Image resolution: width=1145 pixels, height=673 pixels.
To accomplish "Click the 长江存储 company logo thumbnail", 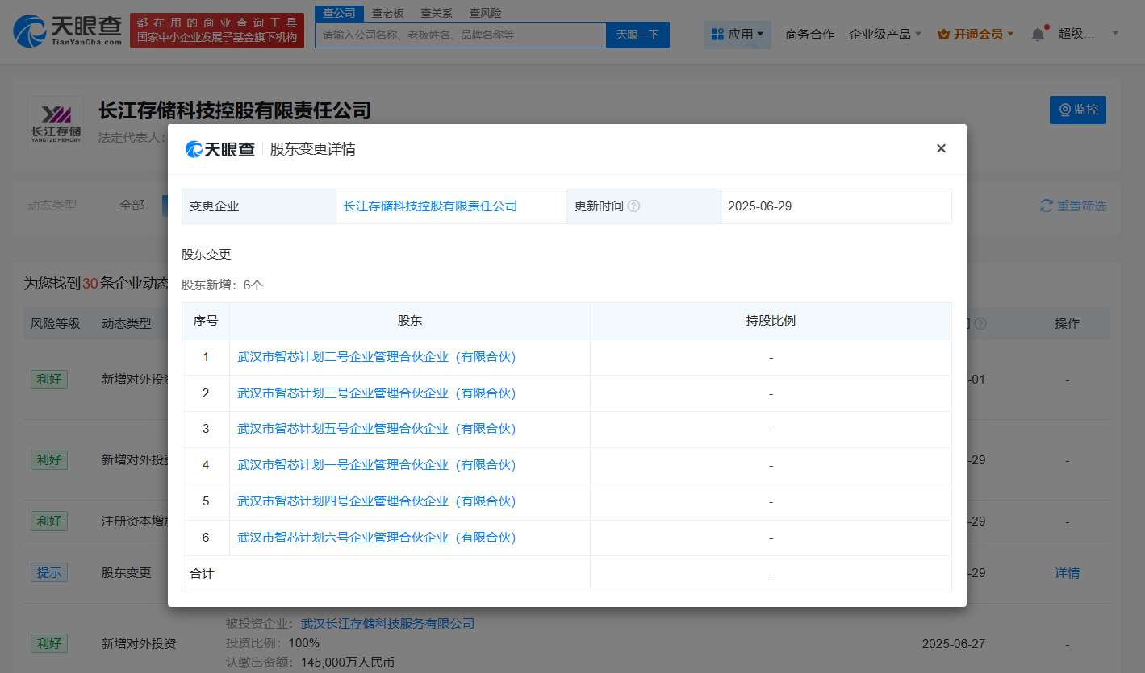I will [x=56, y=123].
